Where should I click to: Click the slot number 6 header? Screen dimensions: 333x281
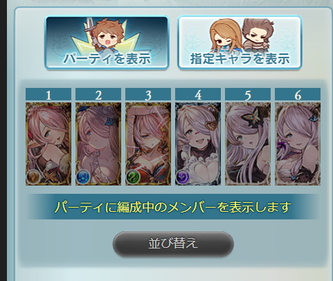pos(298,94)
